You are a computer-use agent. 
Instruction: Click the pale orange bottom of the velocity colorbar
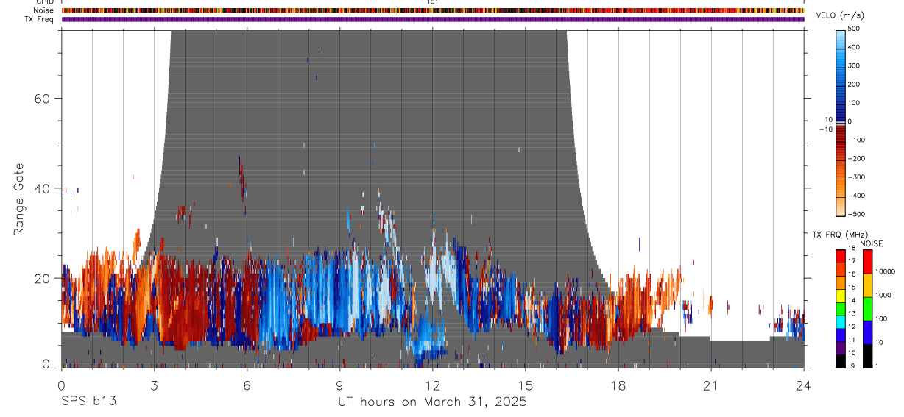coord(841,209)
